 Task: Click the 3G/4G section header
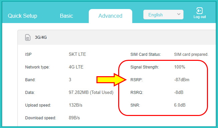click(41, 37)
